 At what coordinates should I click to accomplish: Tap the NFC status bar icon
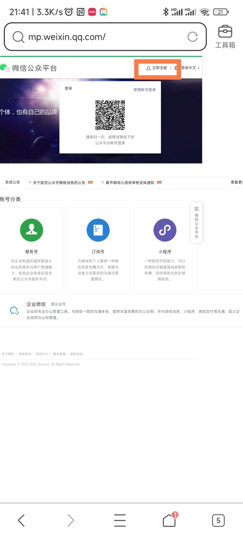pos(81,12)
